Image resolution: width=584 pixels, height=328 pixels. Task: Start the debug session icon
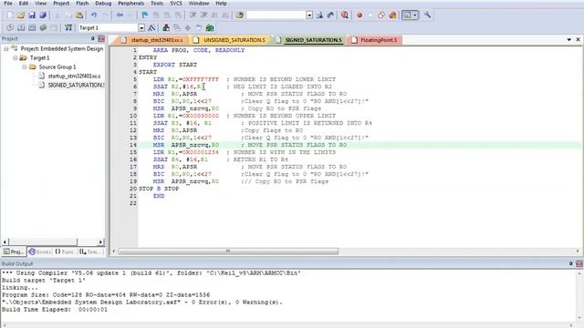point(345,15)
